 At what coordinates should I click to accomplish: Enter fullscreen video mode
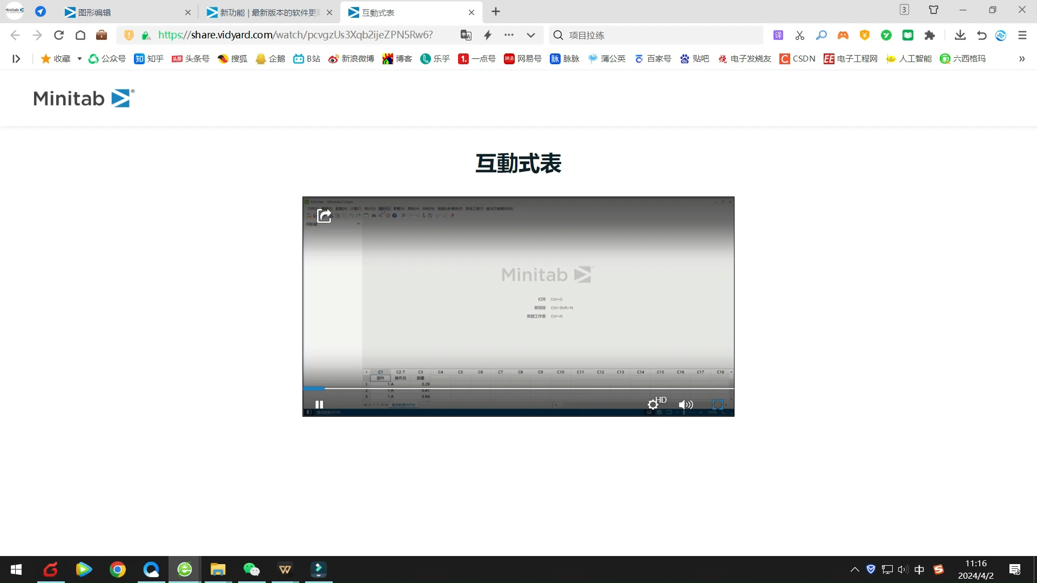pyautogui.click(x=717, y=404)
